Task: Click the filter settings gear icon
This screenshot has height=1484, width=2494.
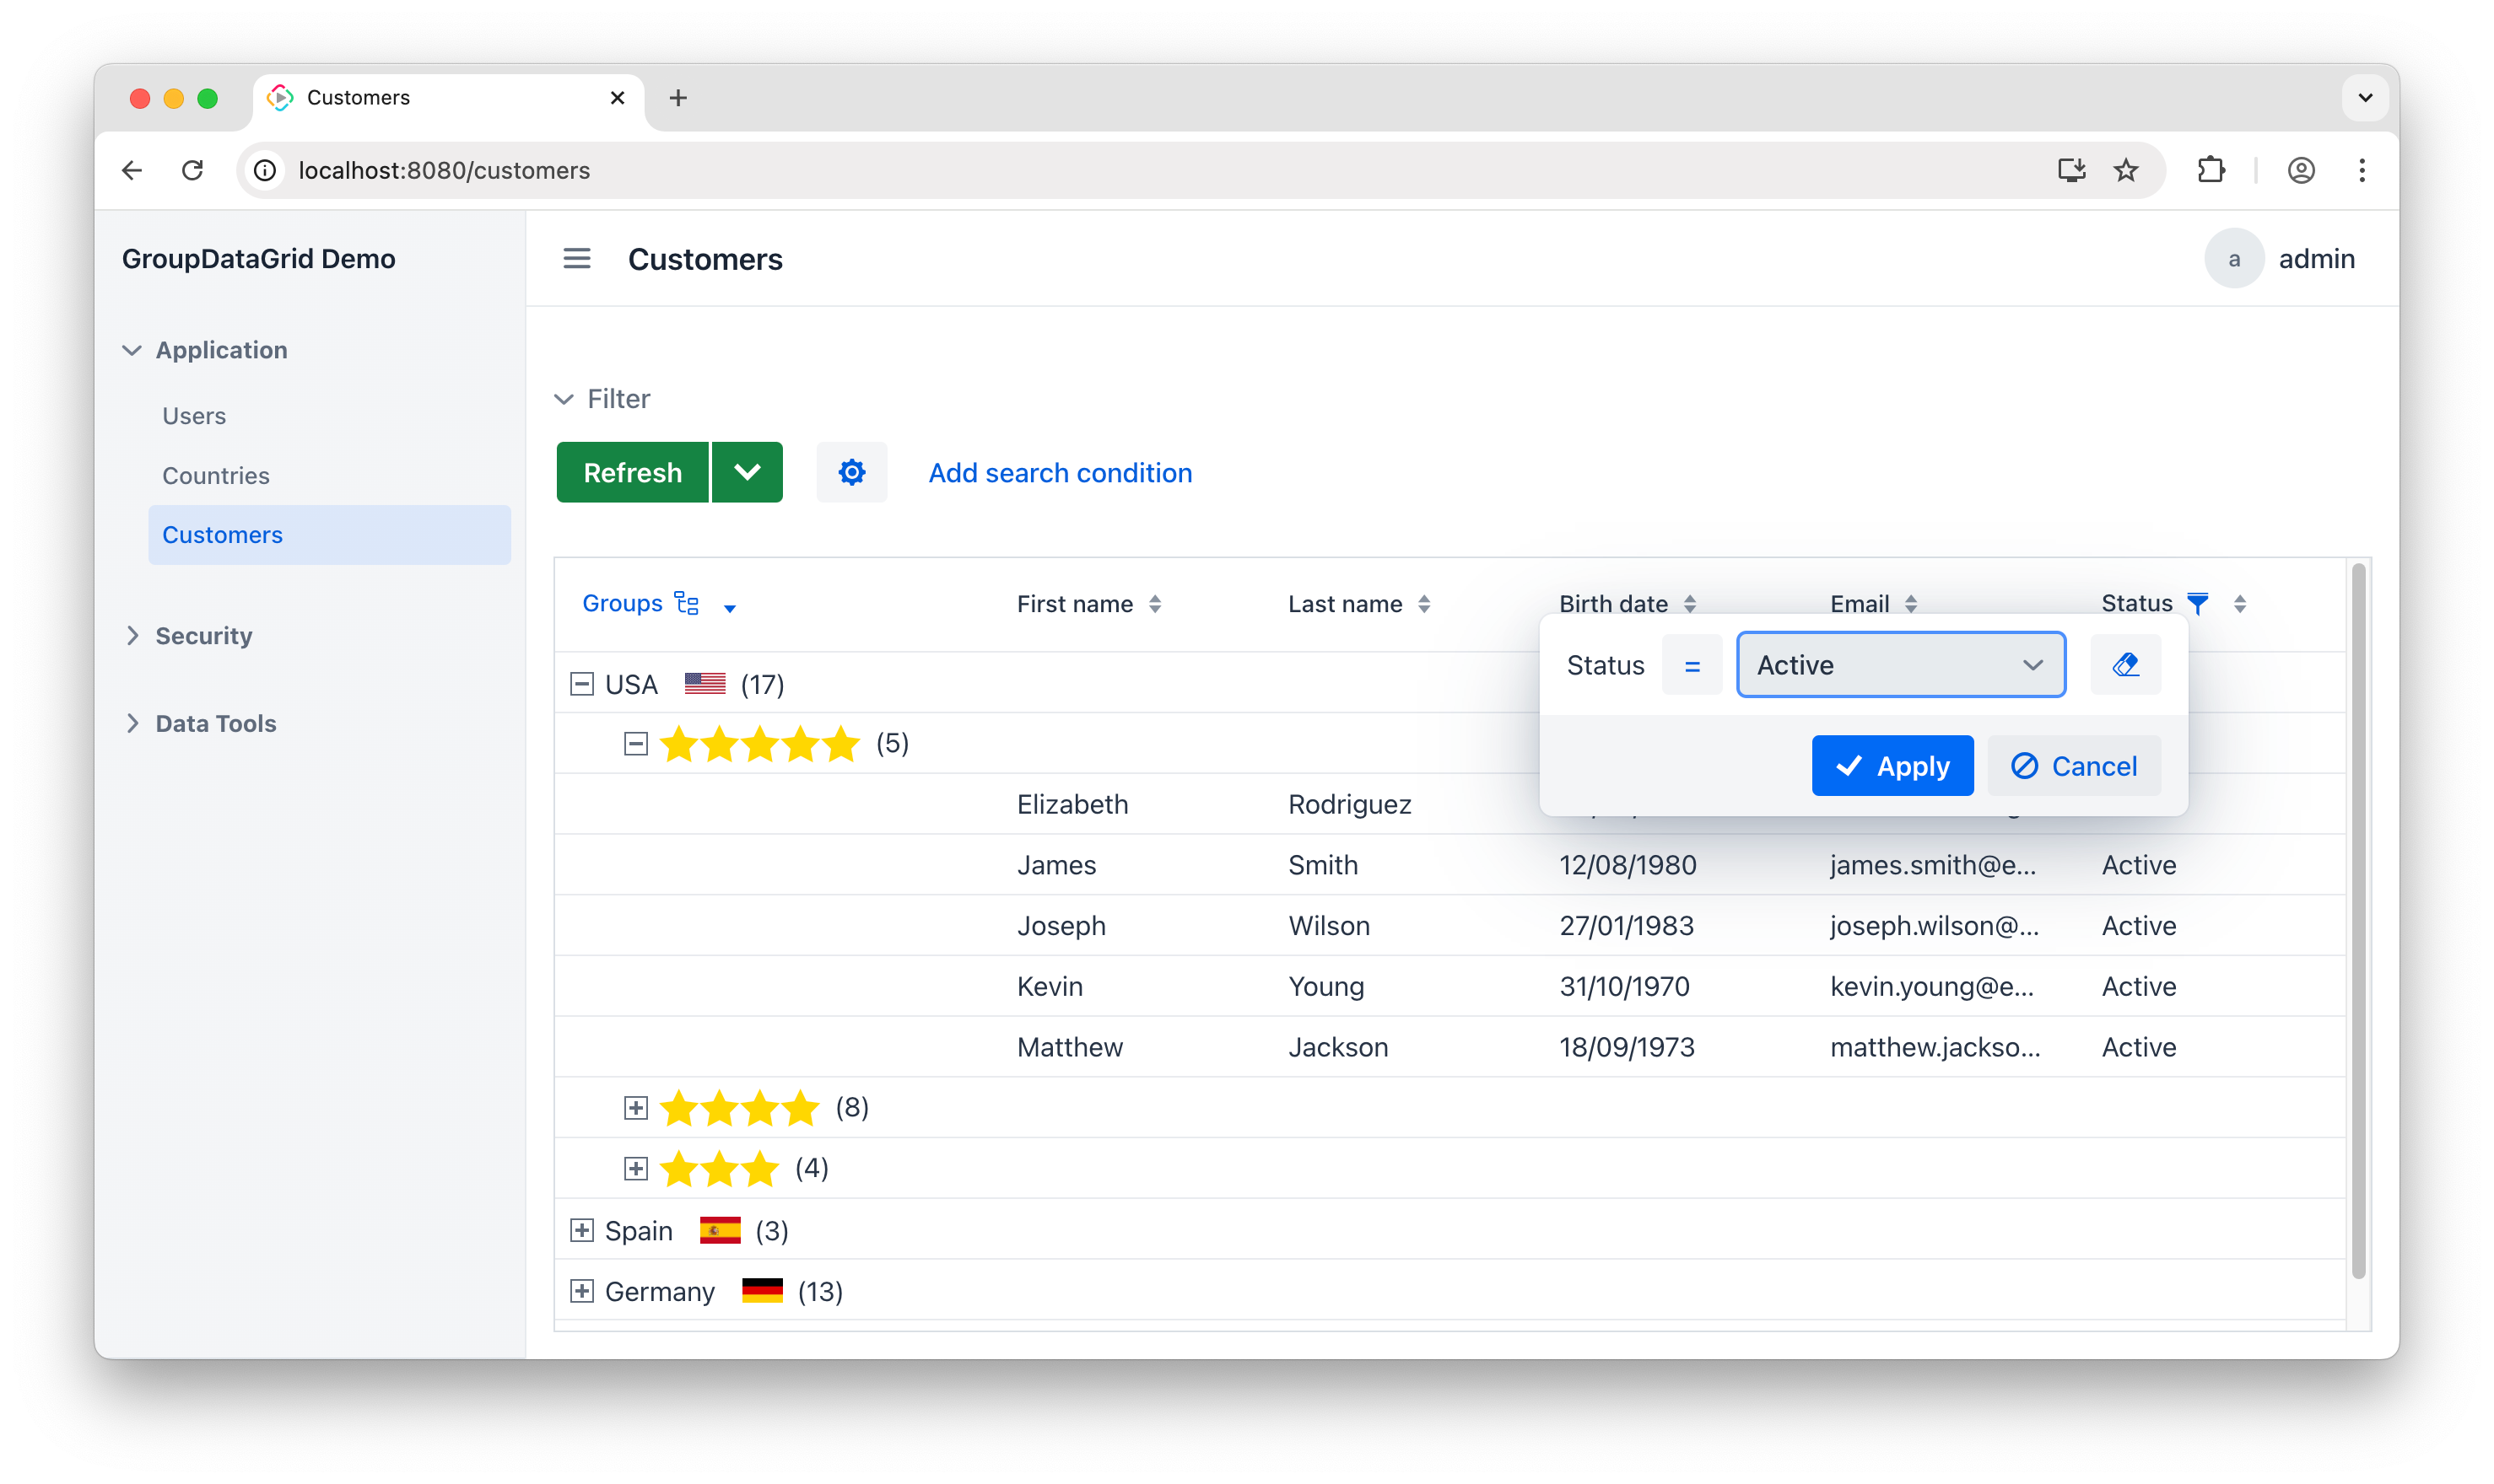Action: [x=851, y=472]
